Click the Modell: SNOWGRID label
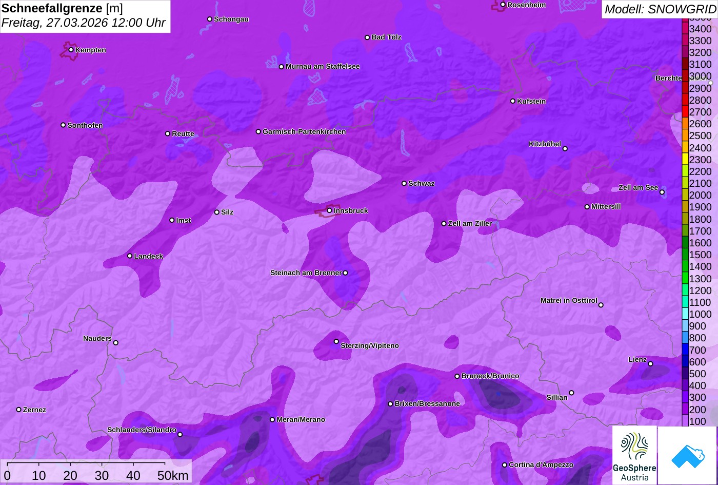Image resolution: width=718 pixels, height=485 pixels. tap(660, 9)
